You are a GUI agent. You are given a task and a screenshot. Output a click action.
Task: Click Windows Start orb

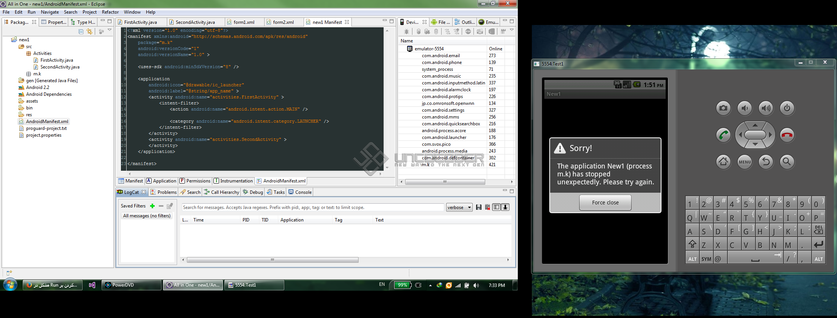point(10,285)
